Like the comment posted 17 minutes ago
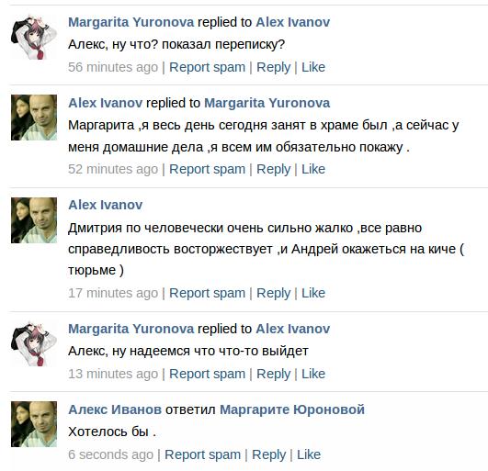This screenshot has width=488, height=471. pos(313,293)
